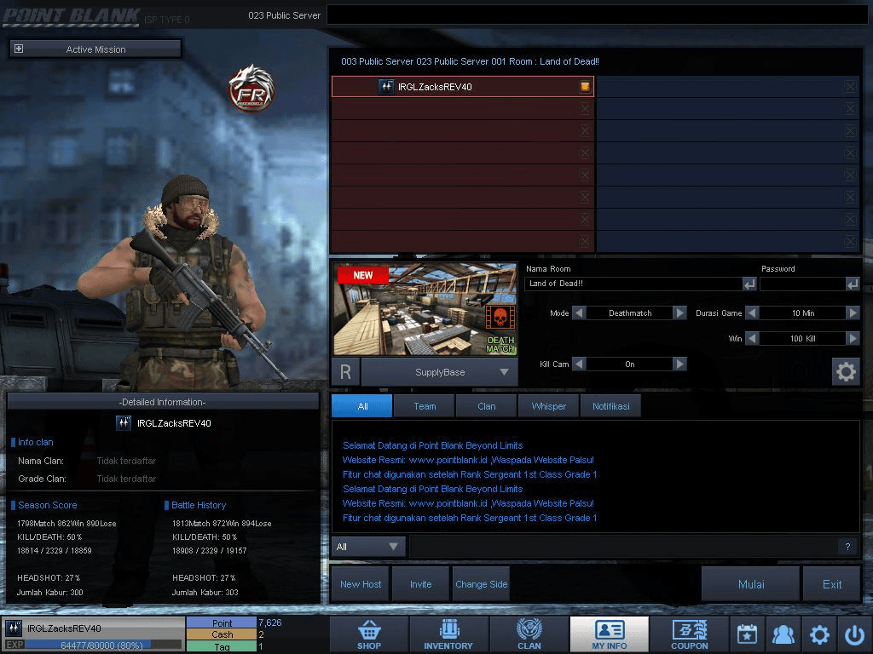This screenshot has width=873, height=654.
Task: Close last red team slot
Action: 585,241
